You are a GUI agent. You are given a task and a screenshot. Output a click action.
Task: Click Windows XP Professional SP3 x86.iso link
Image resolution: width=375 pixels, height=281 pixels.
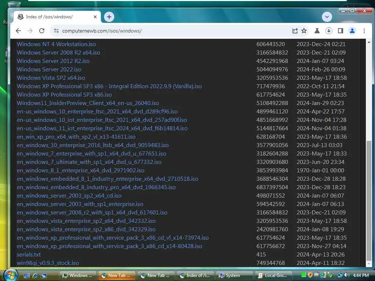(64, 95)
